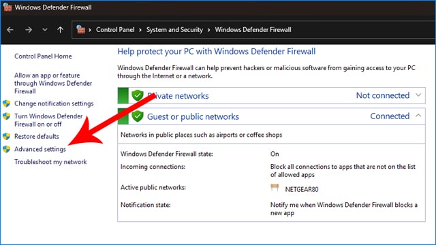This screenshot has width=436, height=245.
Task: Click Restore defaults link
Action: 37,136
